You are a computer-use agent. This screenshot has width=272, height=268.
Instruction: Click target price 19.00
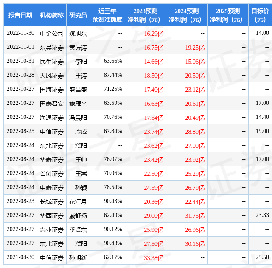coord(262,131)
